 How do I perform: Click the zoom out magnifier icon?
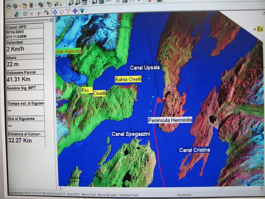tap(71, 3)
